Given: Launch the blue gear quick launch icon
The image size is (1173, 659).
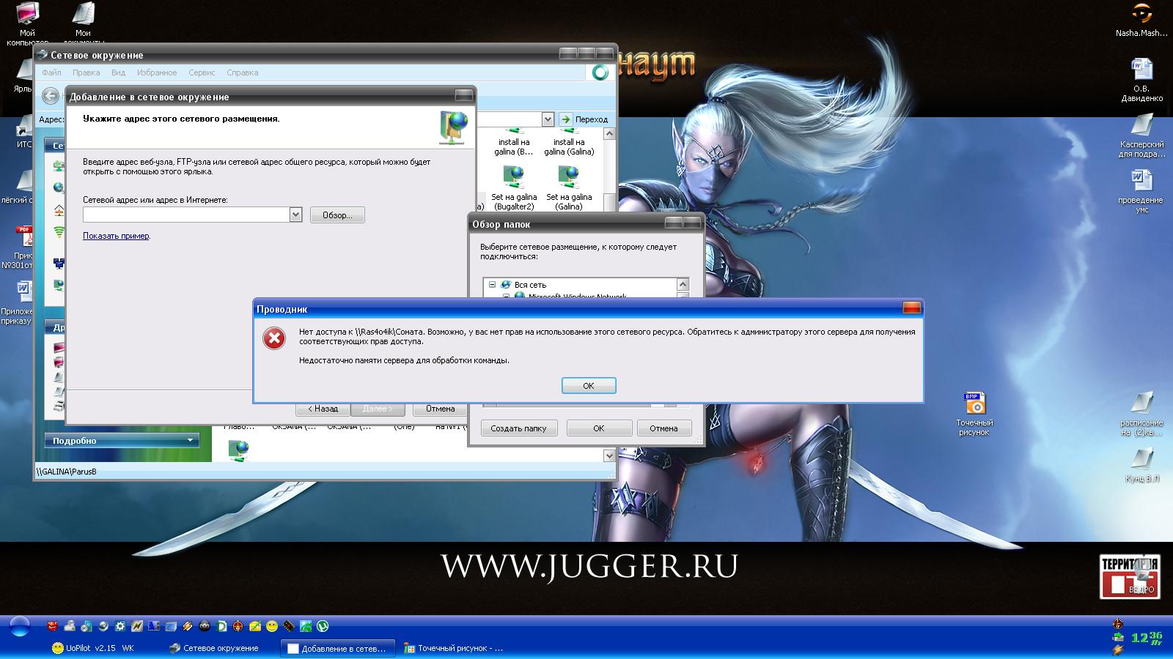Looking at the screenshot, I should (x=120, y=626).
